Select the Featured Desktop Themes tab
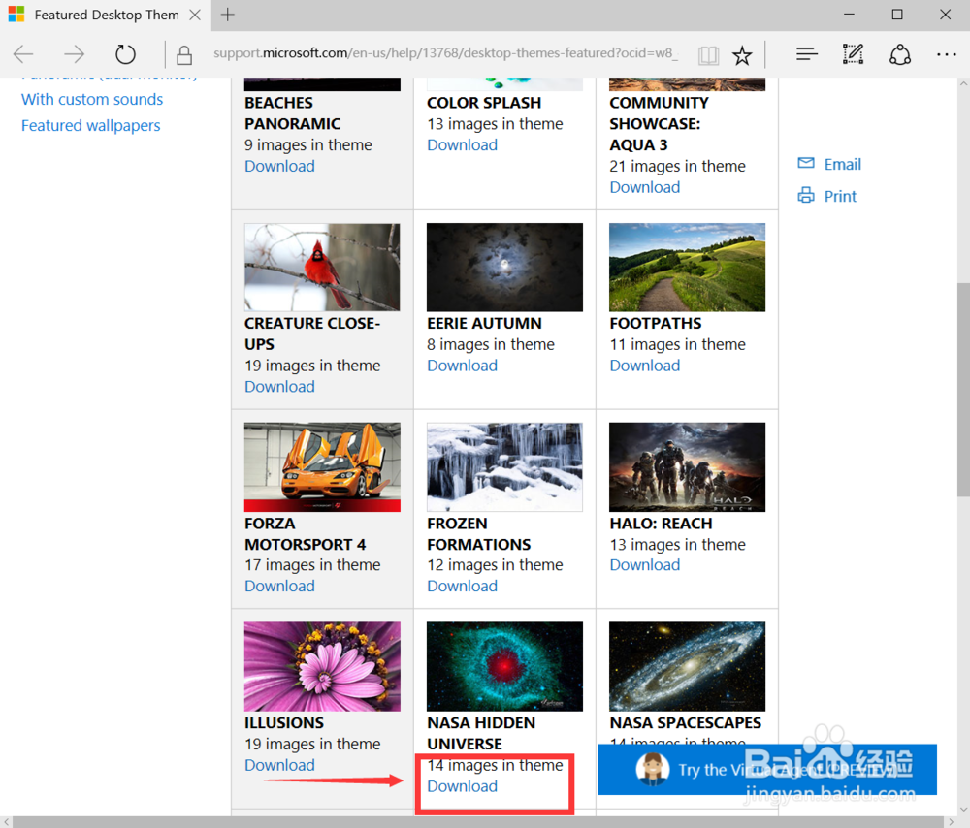This screenshot has height=828, width=970. tap(105, 15)
